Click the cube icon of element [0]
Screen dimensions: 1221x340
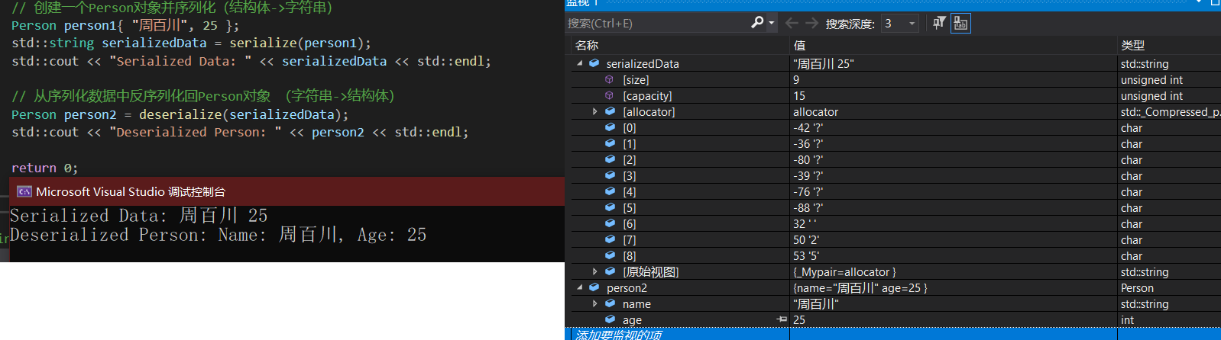[x=610, y=128]
